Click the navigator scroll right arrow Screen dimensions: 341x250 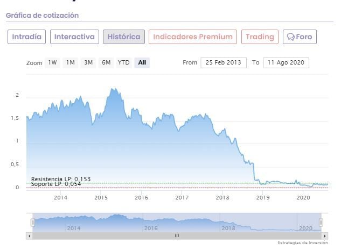pyautogui.click(x=325, y=235)
